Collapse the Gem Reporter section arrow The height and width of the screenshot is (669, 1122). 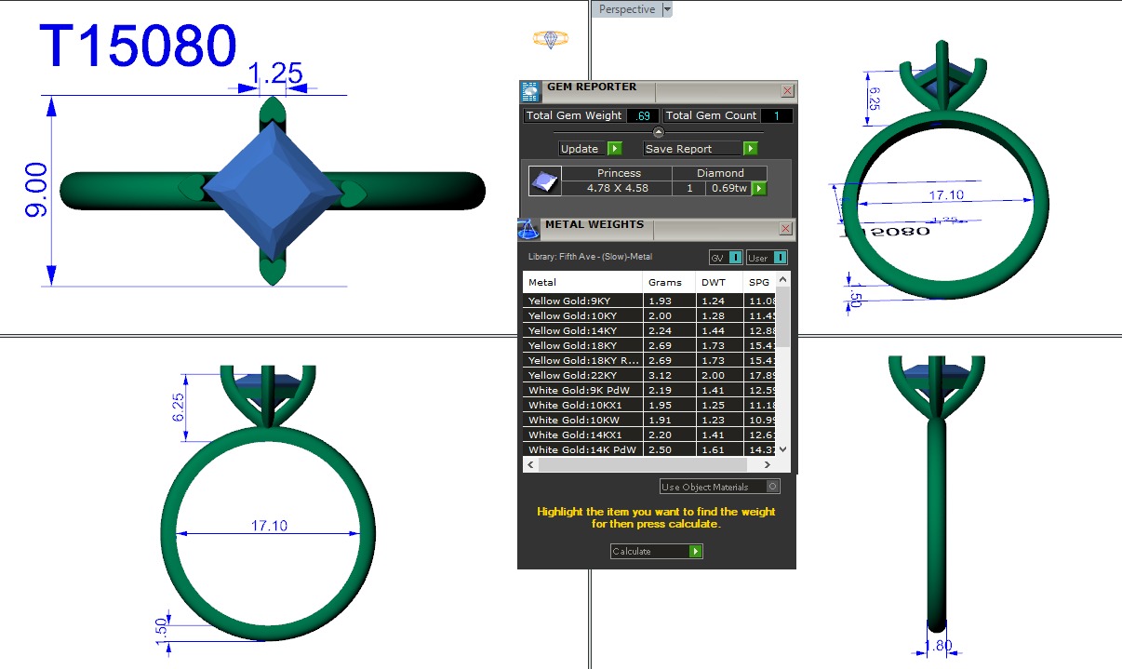(x=659, y=132)
